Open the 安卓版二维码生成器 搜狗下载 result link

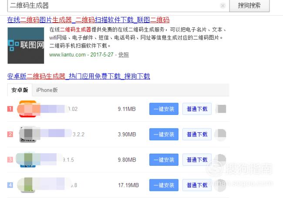[78, 76]
